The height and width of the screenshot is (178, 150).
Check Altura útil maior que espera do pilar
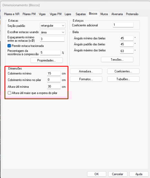click(9, 93)
